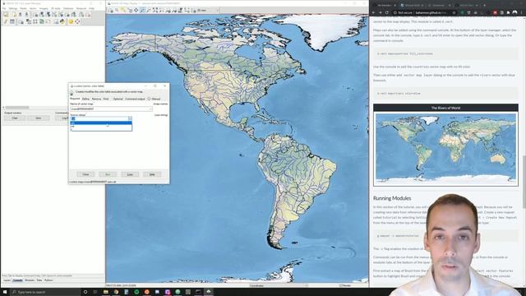
Task: Switch to Print tab in v.colors dialog
Action: pos(106,99)
